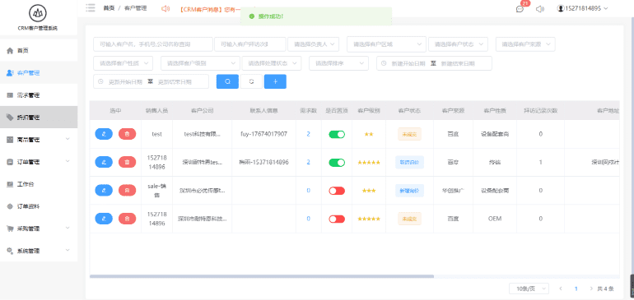Viewport: 634px width, 300px height.
Task: Edit the customer row for salesperson test
Action: tap(104, 134)
